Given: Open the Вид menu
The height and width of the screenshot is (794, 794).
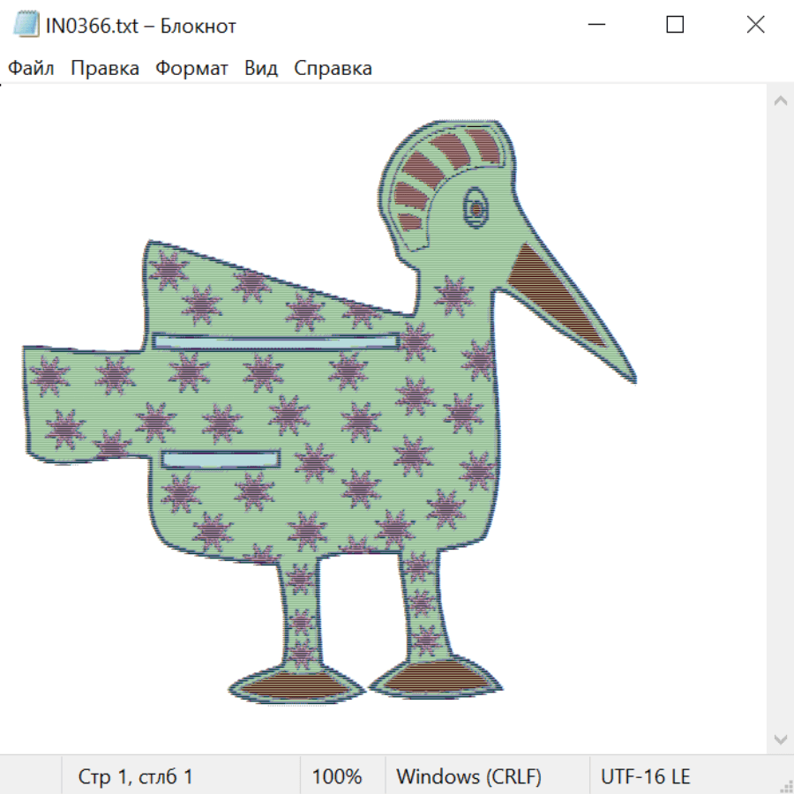Looking at the screenshot, I should [x=260, y=69].
